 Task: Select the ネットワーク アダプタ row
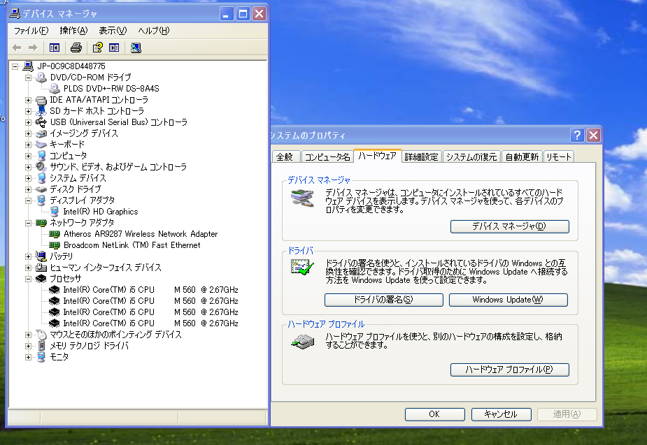(82, 222)
